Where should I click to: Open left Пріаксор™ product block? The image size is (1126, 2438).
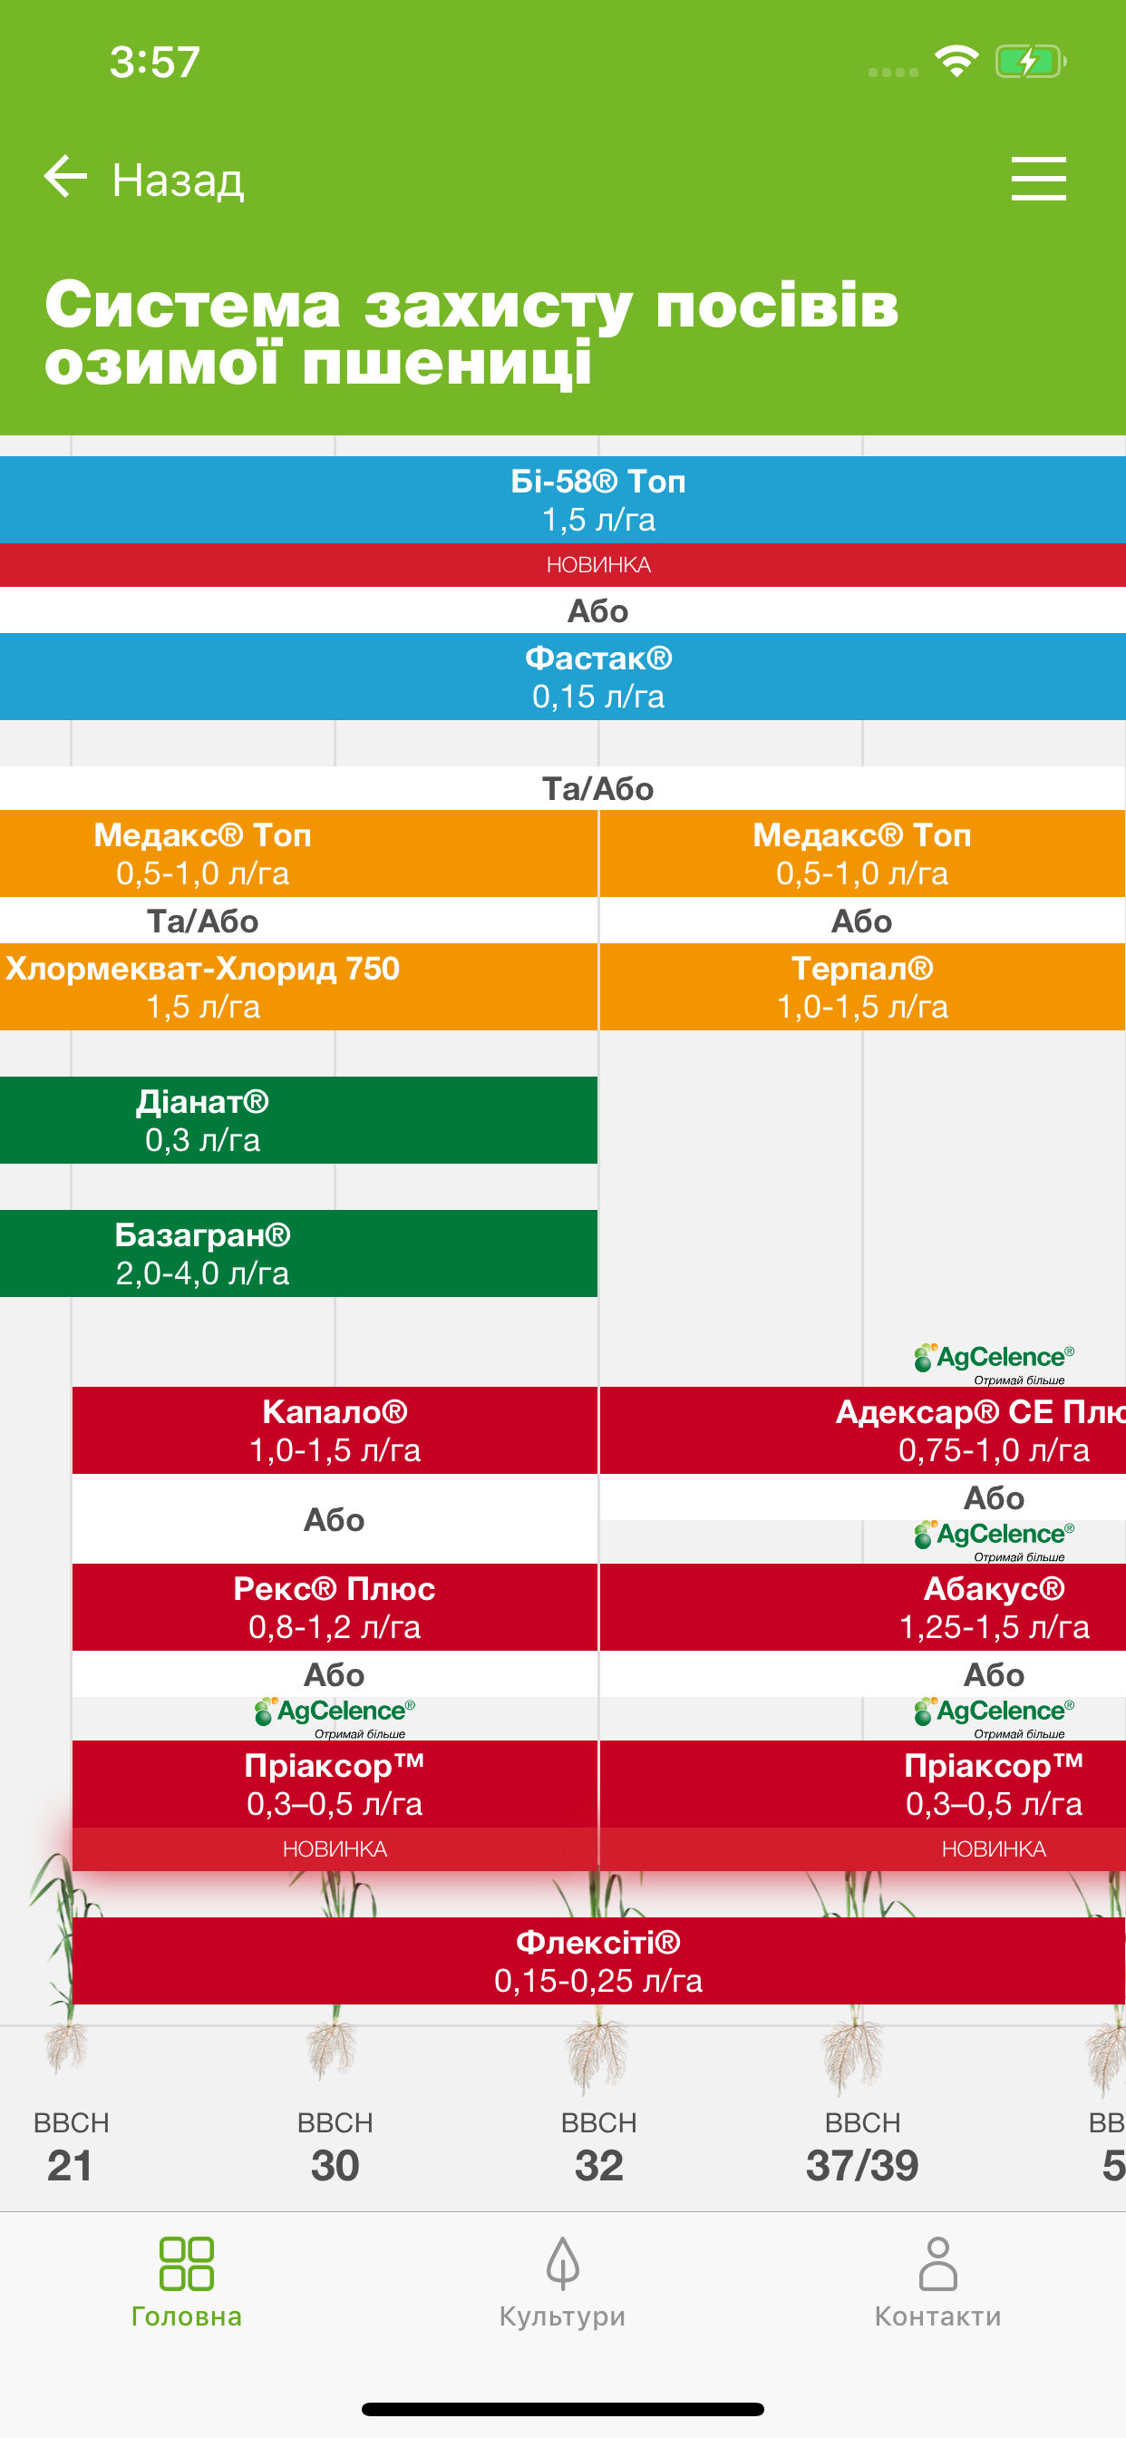tap(335, 1785)
